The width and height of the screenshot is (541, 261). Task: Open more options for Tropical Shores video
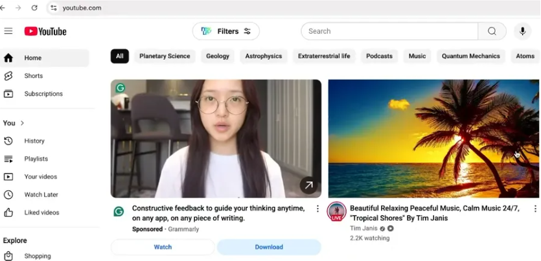point(535,209)
